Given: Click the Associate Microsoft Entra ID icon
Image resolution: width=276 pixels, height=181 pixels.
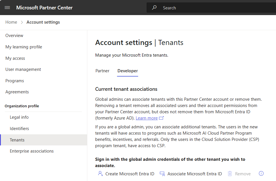Looking at the screenshot, I should point(163,173).
